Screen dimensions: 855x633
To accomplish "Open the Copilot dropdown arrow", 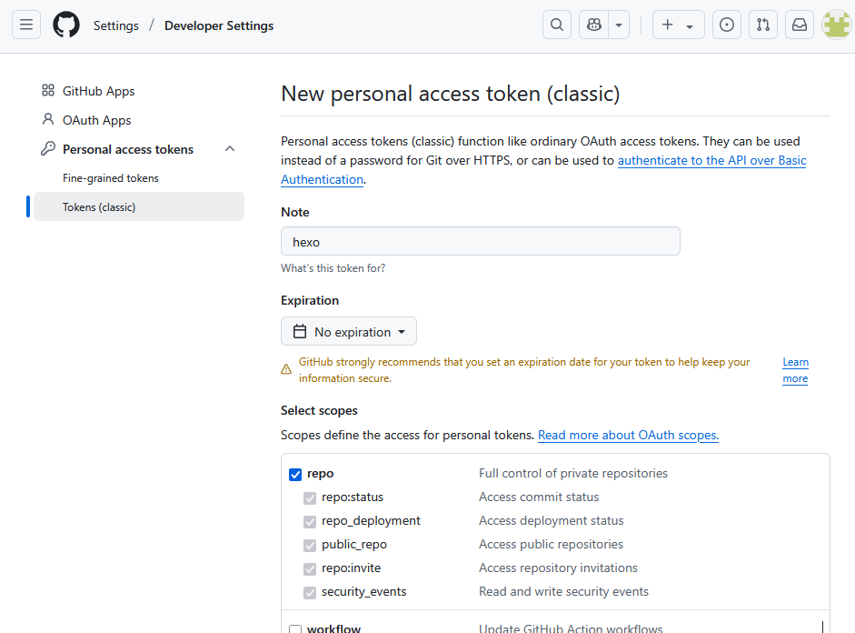I will tap(619, 25).
